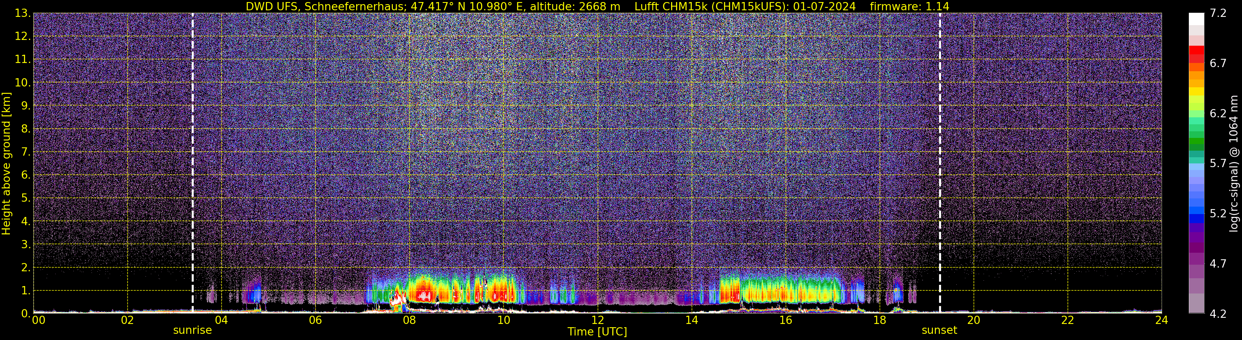Click the 'Time [UTC]' axis label
Image resolution: width=1242 pixels, height=340 pixels.
tap(597, 332)
